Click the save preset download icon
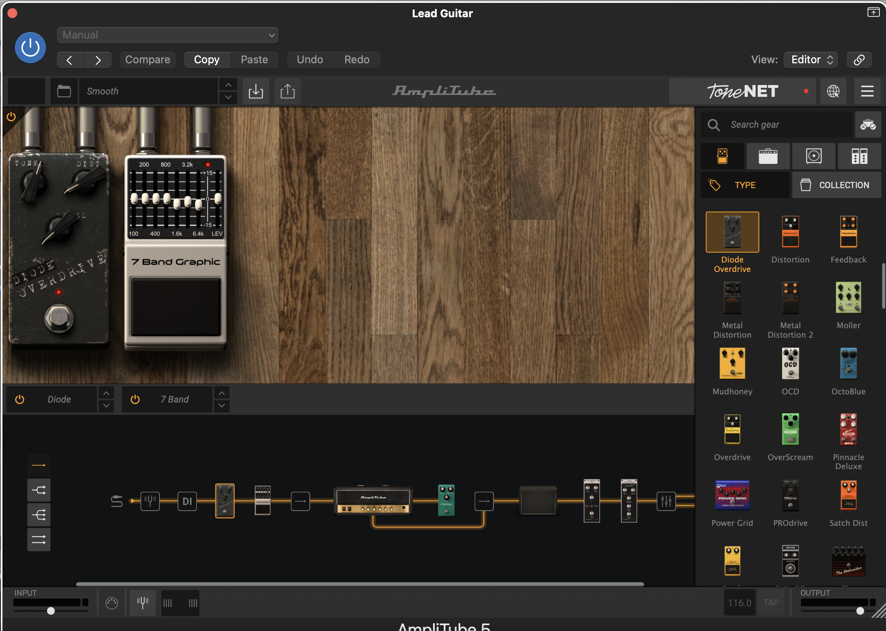 click(x=256, y=91)
